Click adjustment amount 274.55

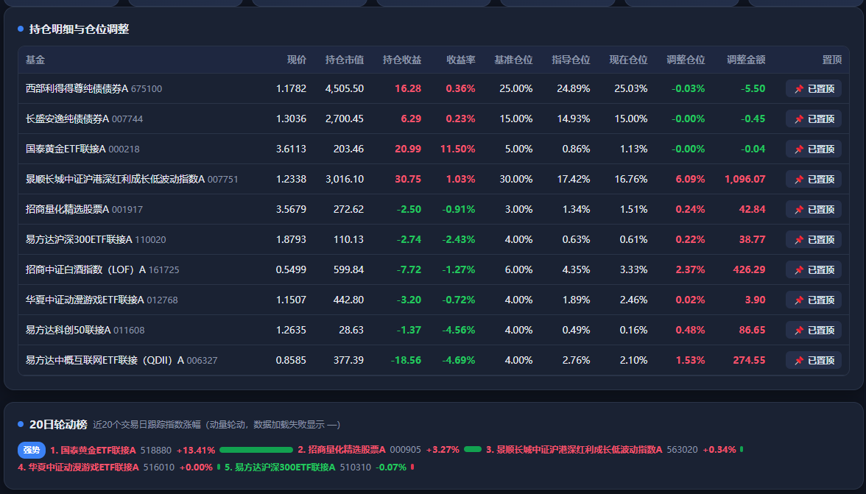point(749,361)
